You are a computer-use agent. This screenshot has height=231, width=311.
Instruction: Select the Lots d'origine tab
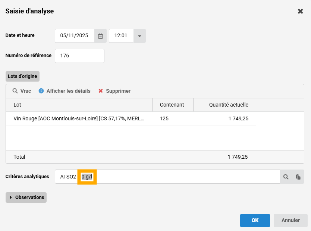(x=22, y=76)
